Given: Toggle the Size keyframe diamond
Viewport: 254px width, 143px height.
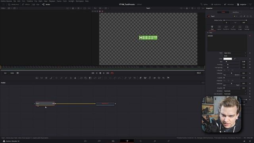Looking at the screenshot, I should (x=250, y=62).
